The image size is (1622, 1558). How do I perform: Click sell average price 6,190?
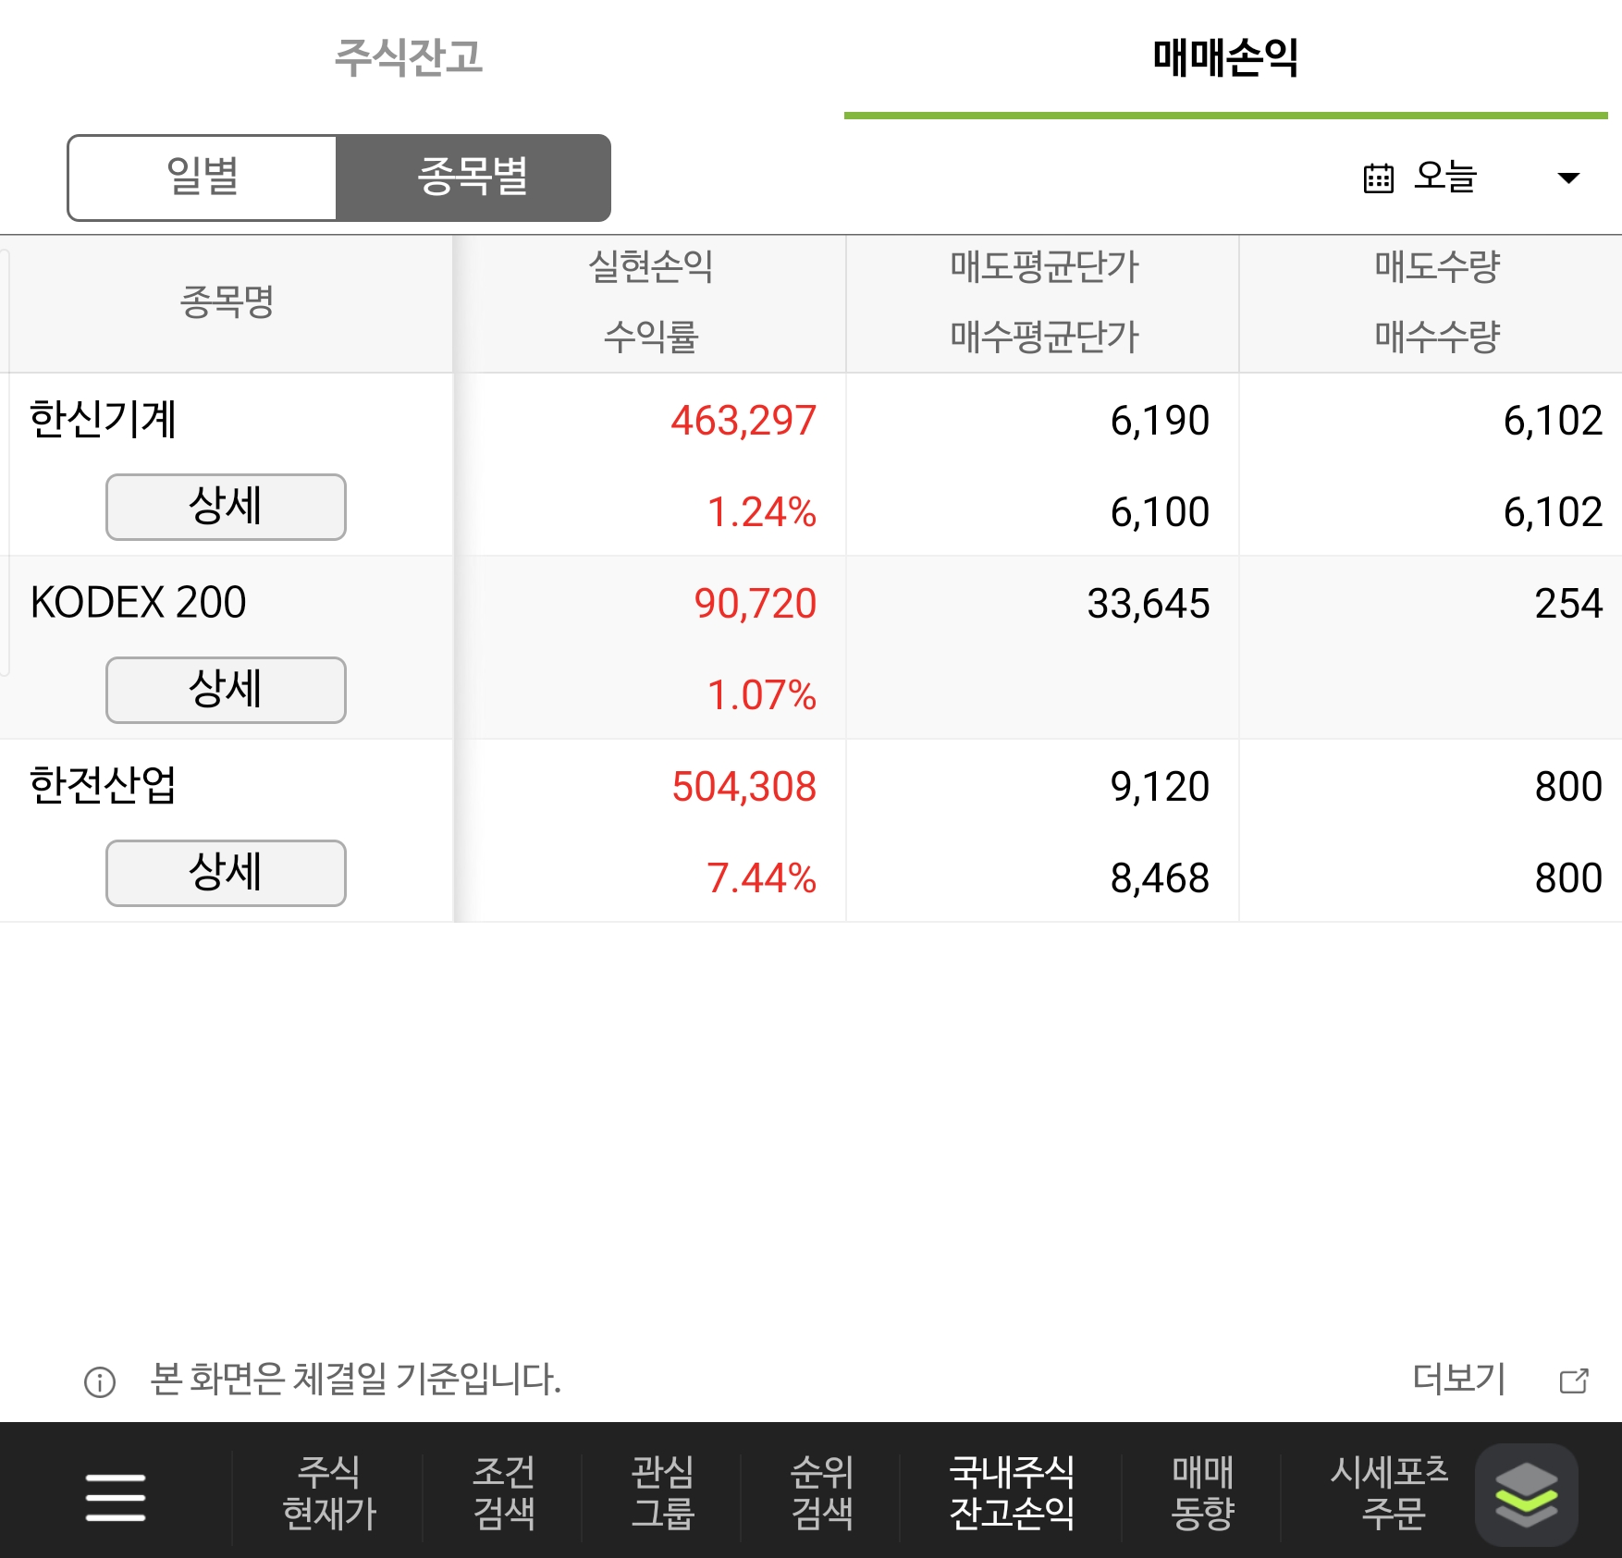pos(1160,421)
